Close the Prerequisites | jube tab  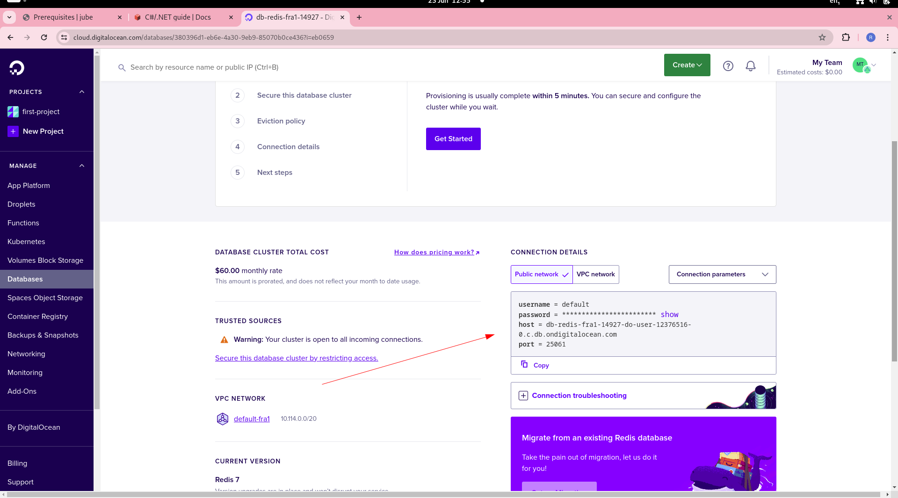pyautogui.click(x=120, y=17)
